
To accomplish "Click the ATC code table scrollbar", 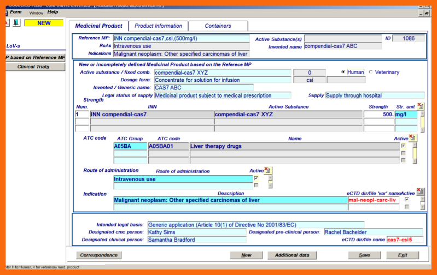I will click(415, 153).
